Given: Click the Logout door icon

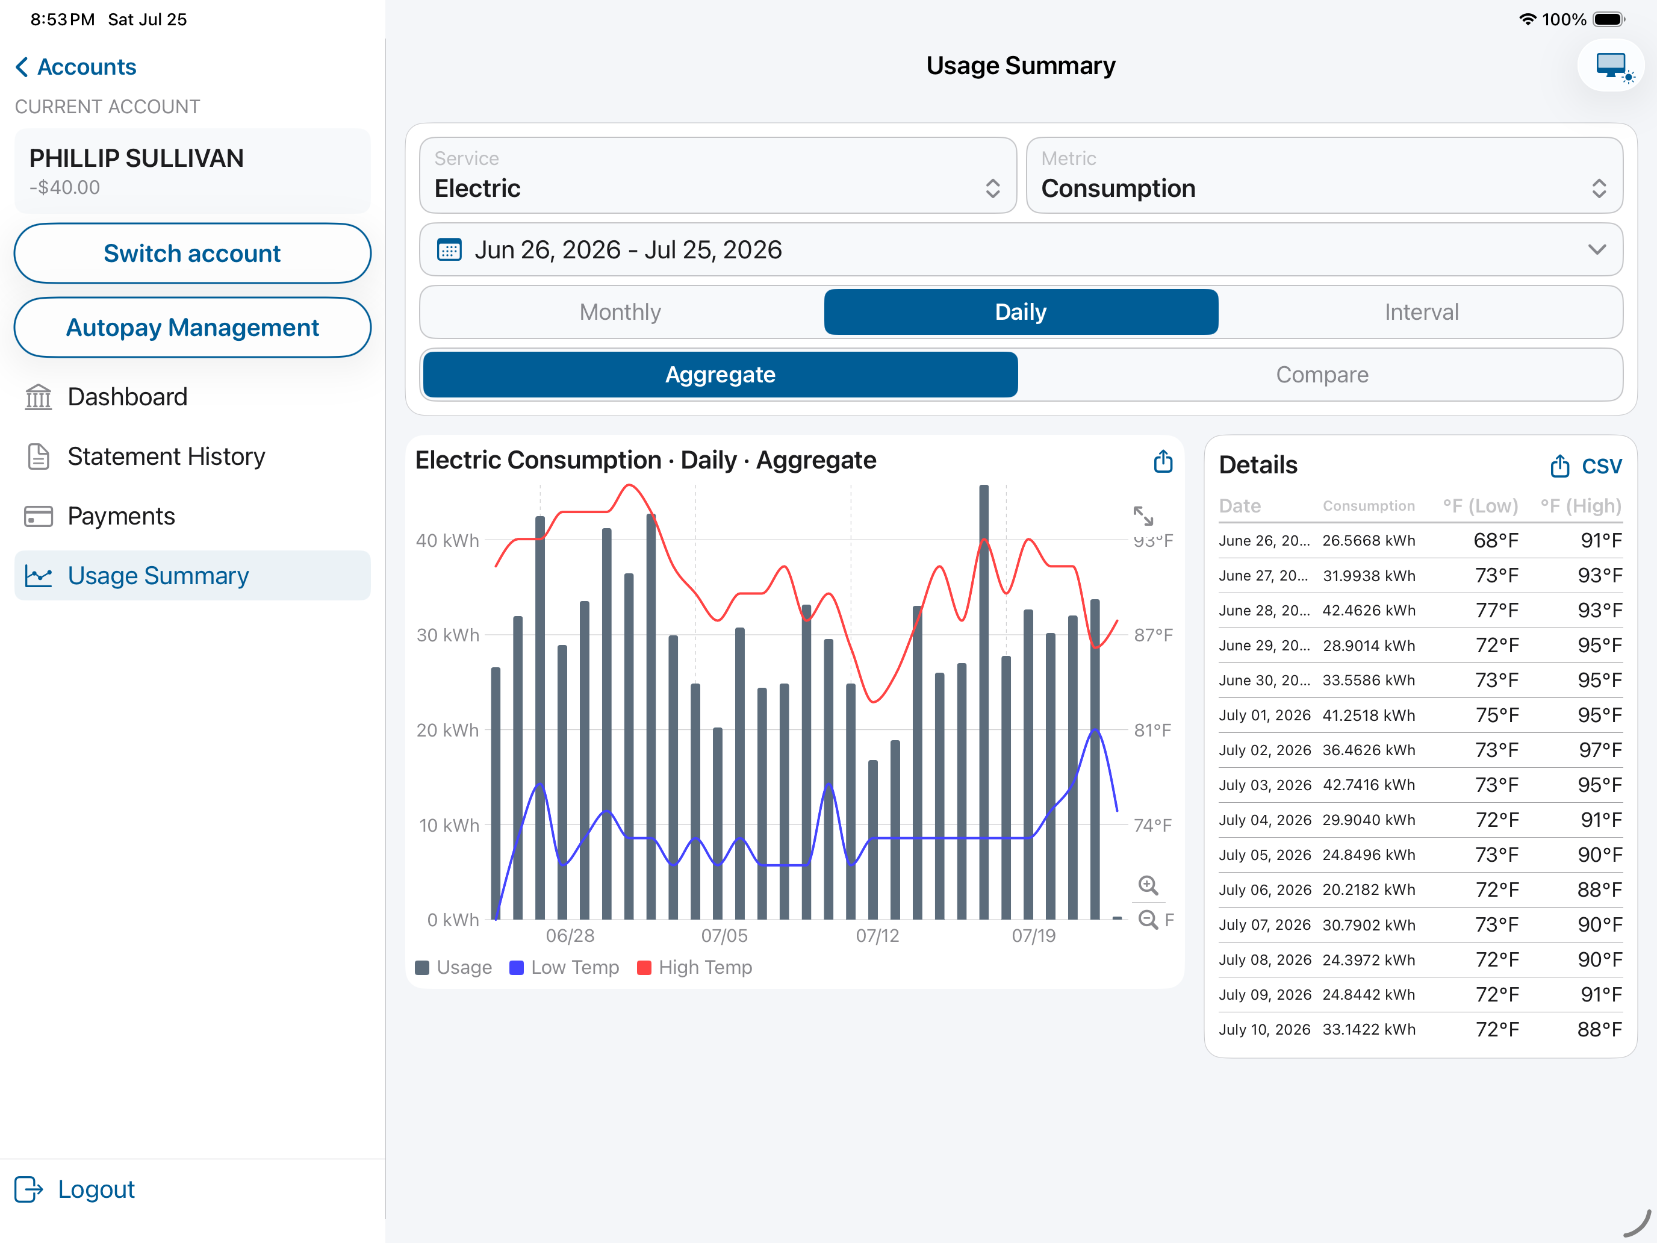Looking at the screenshot, I should (x=28, y=1189).
